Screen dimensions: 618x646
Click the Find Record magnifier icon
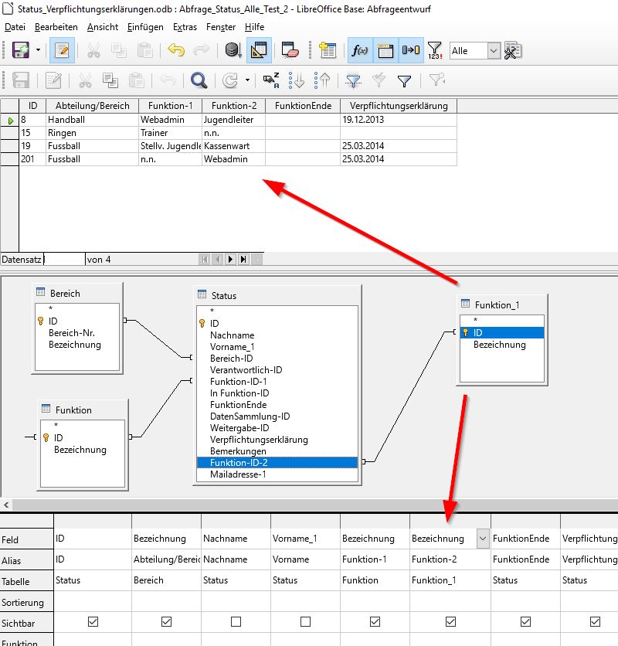click(x=199, y=80)
